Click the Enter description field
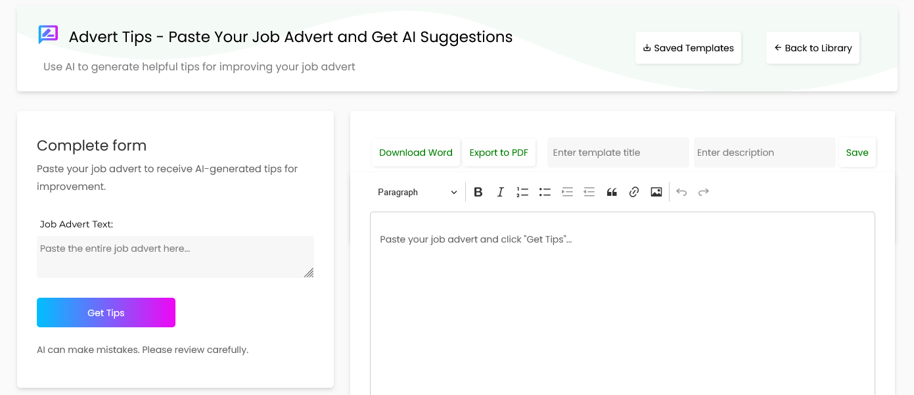914x395 pixels. [x=764, y=152]
